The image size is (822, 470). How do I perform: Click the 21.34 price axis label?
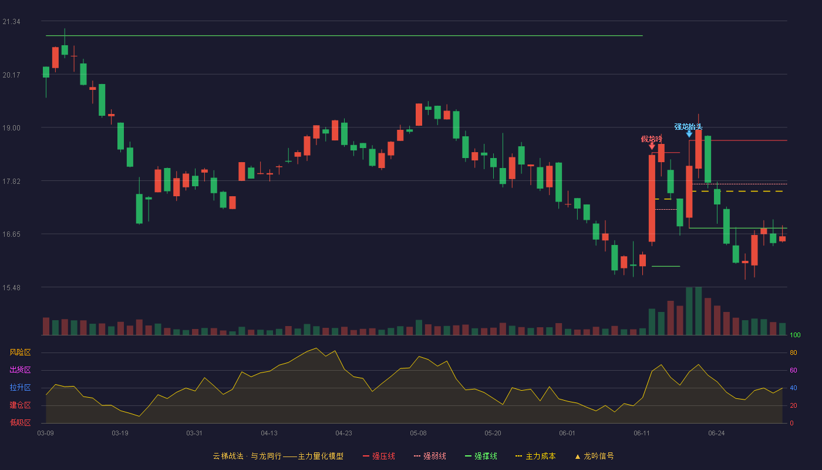pos(11,22)
